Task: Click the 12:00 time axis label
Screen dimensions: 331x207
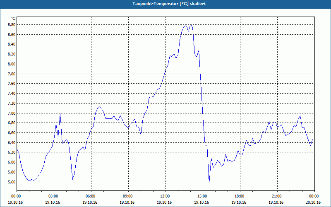Action: 165,196
